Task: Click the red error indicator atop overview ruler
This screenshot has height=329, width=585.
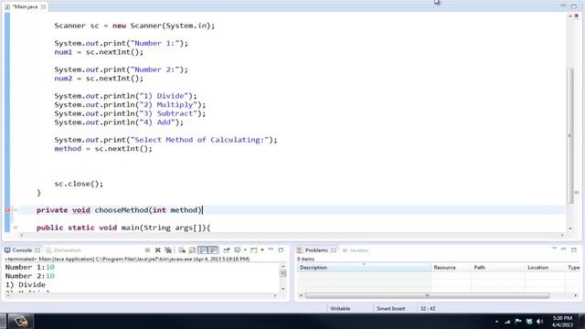Action: pyautogui.click(x=577, y=16)
